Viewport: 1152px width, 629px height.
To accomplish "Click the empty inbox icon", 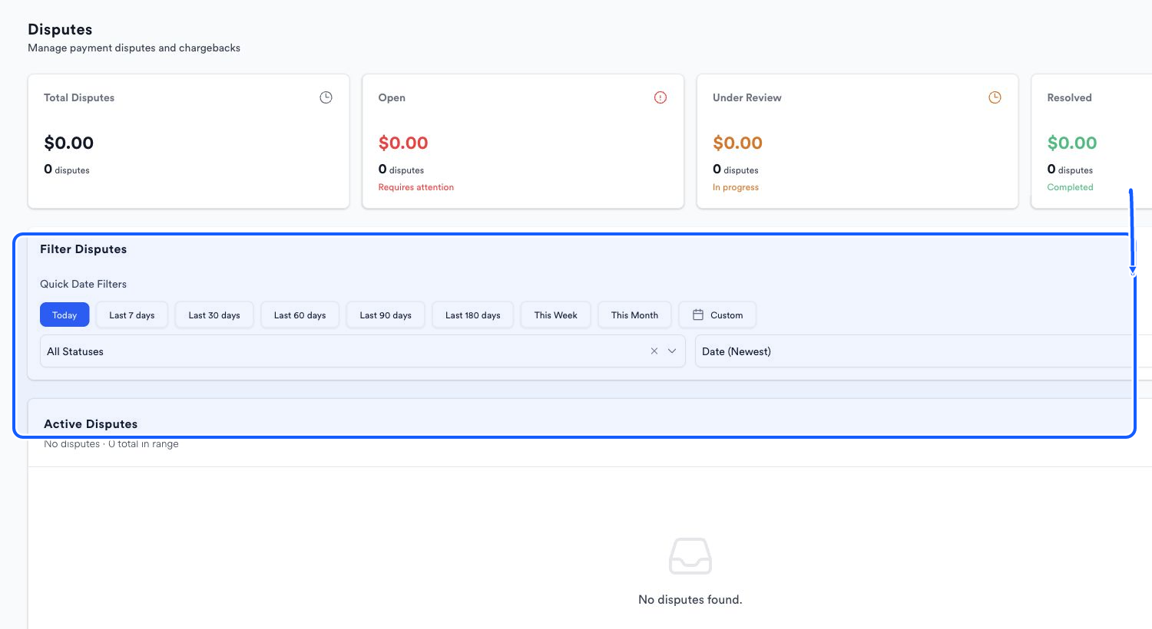I will coord(690,556).
